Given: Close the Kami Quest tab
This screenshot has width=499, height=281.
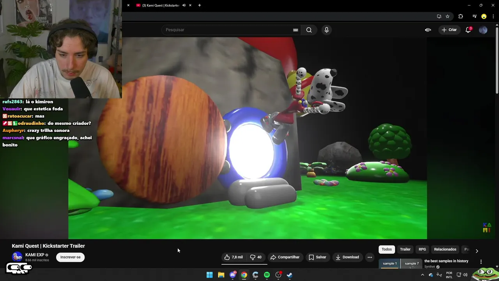Looking at the screenshot, I should click(190, 5).
